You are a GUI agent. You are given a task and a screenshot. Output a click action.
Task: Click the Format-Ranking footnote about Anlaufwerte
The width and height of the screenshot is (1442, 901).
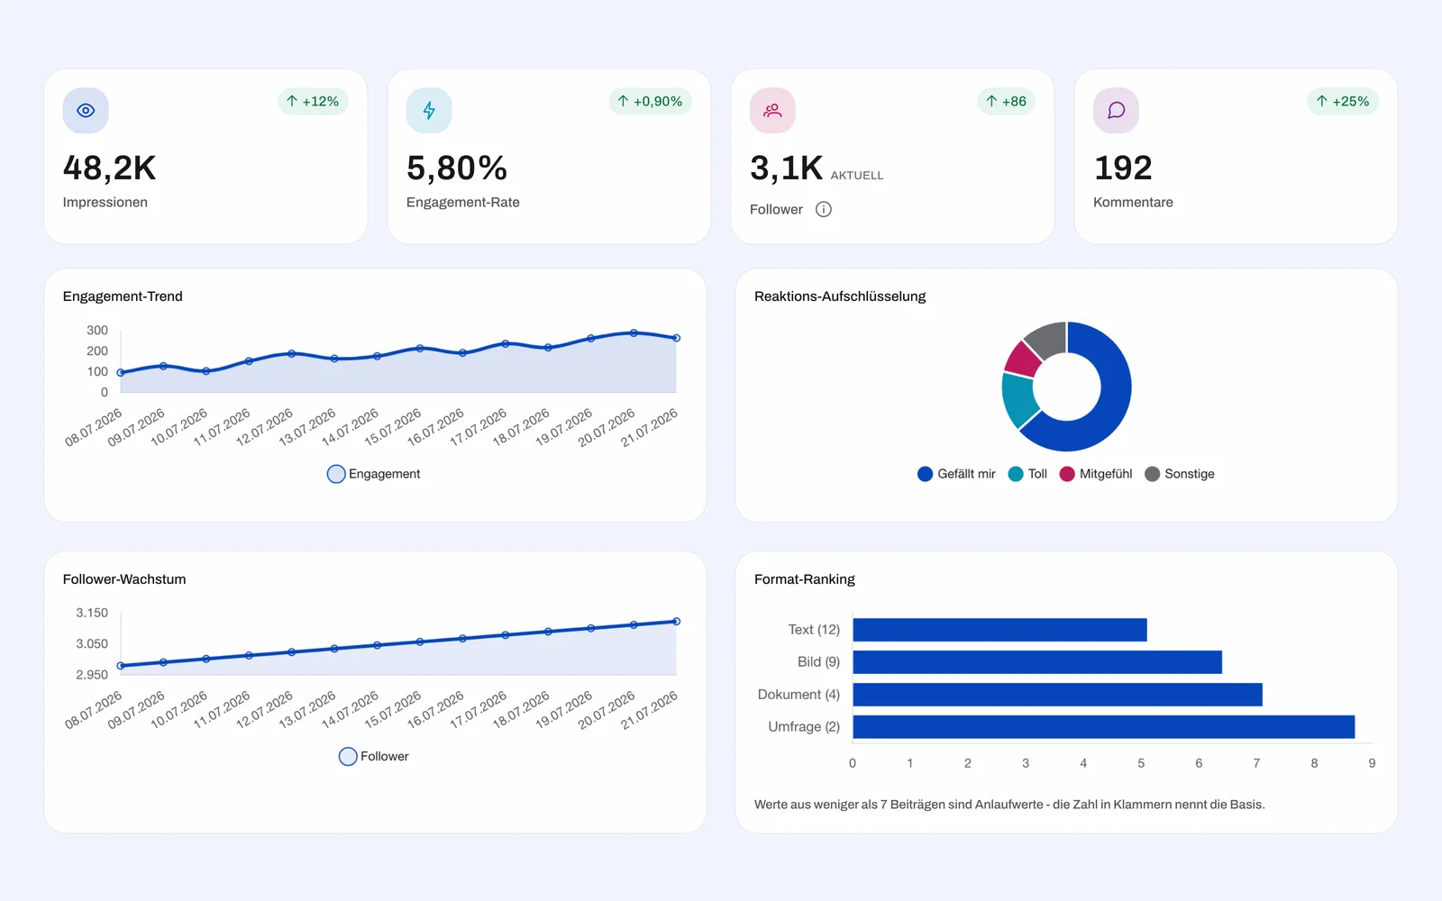coord(1009,805)
